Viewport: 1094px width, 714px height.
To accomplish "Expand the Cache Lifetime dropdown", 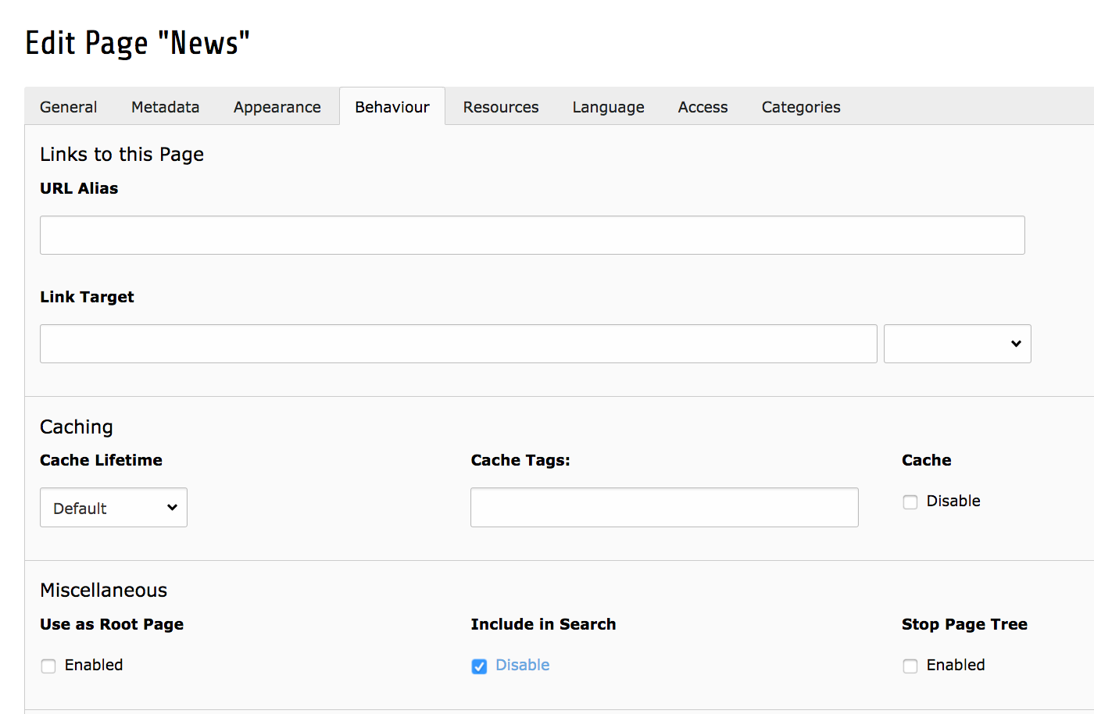I will [x=113, y=508].
